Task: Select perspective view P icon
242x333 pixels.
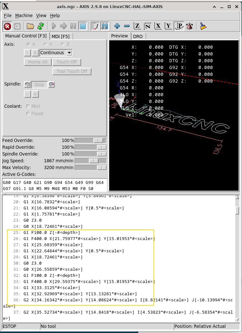Action: pyautogui.click(x=179, y=26)
